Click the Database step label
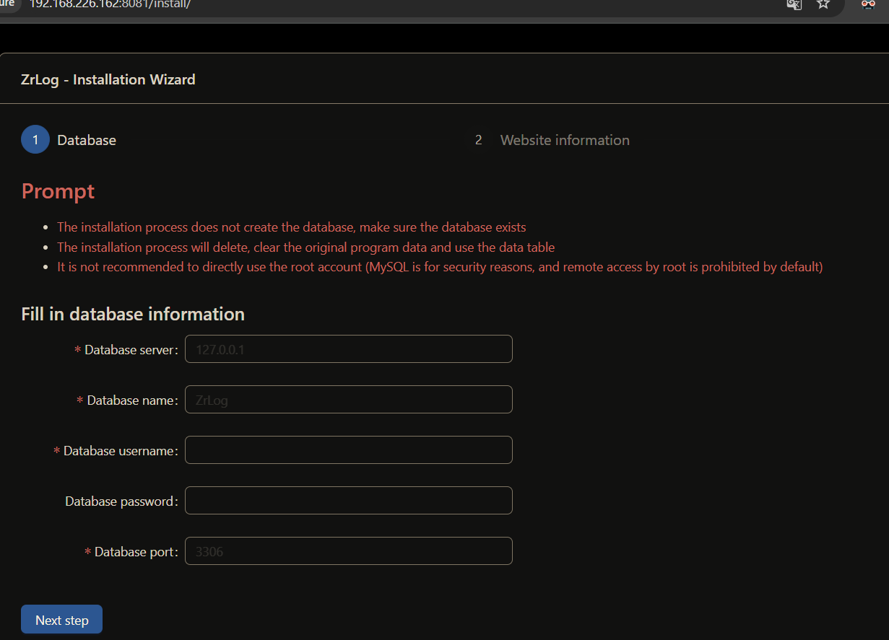 click(x=87, y=140)
